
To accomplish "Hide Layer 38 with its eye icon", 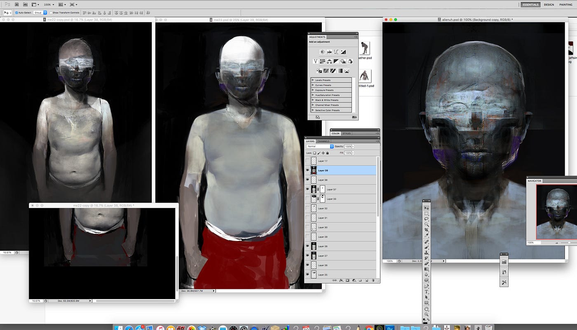I will click(307, 180).
